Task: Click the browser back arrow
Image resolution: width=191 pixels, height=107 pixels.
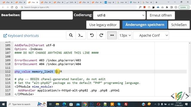Action: pyautogui.click(x=3, y=7)
